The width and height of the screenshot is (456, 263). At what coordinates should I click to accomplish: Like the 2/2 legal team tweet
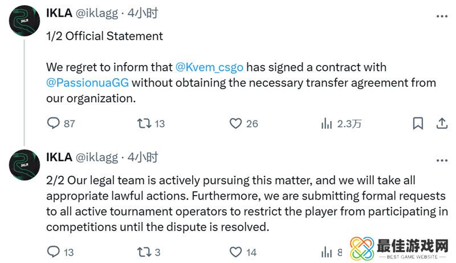coord(236,252)
